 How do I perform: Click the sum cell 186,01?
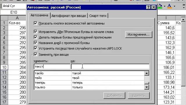(x=166, y=67)
